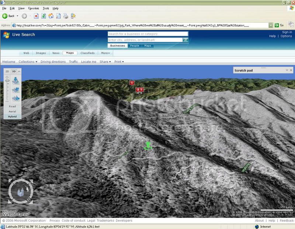295x229 pixels.
Task: Select the bottom horizon view icon in map control
Action: point(15,98)
